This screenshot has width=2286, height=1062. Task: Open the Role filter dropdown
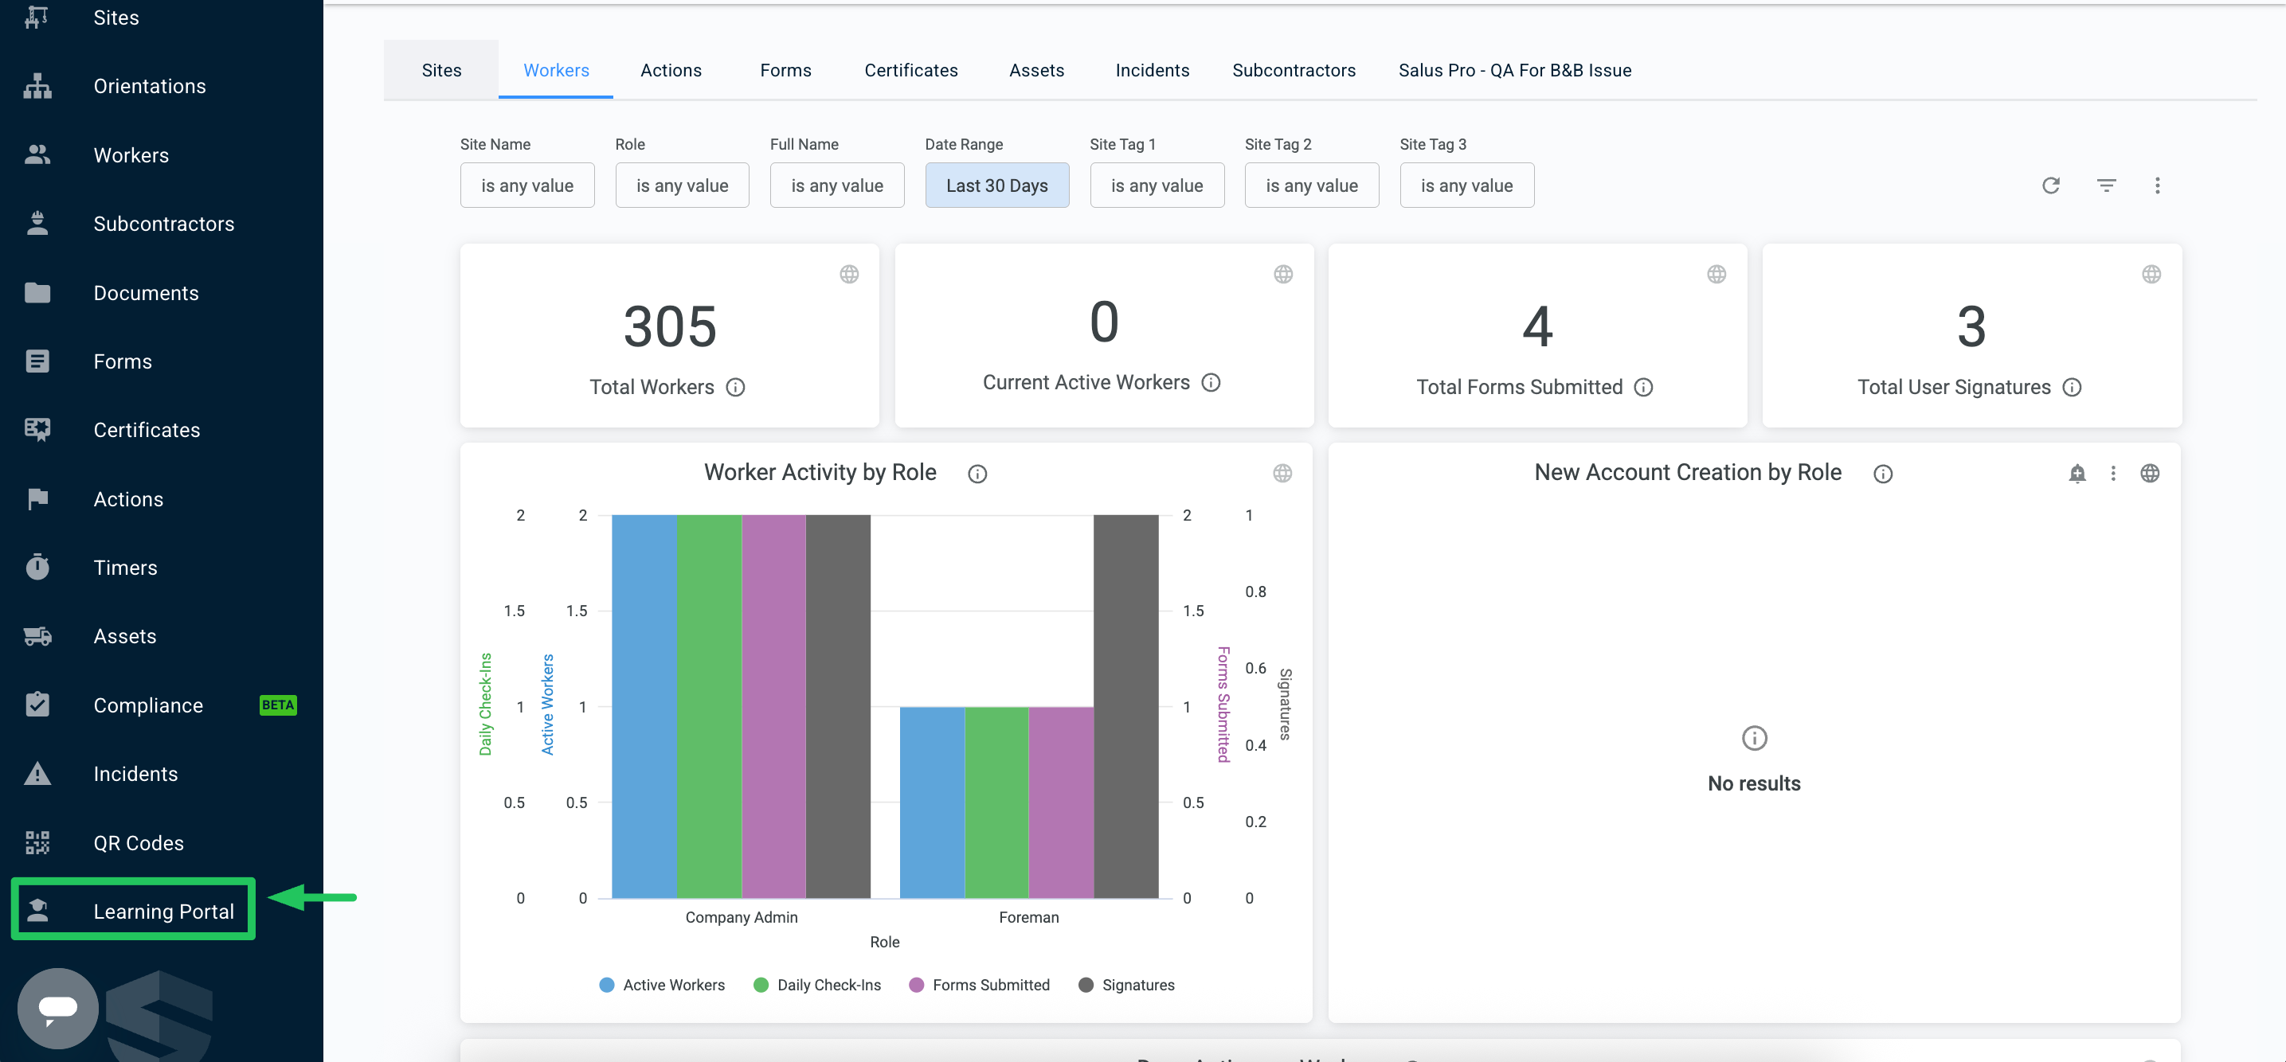(682, 185)
